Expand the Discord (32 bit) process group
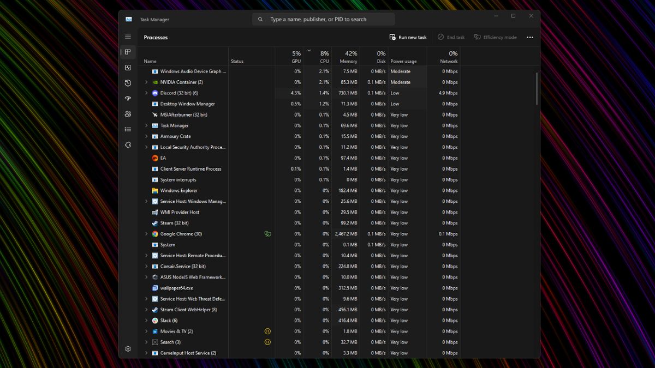This screenshot has width=655, height=368. click(x=146, y=93)
